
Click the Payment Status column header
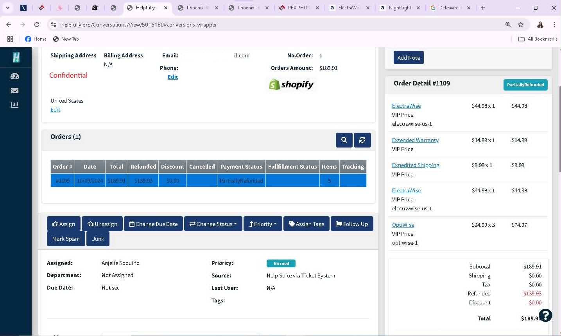pos(241,167)
